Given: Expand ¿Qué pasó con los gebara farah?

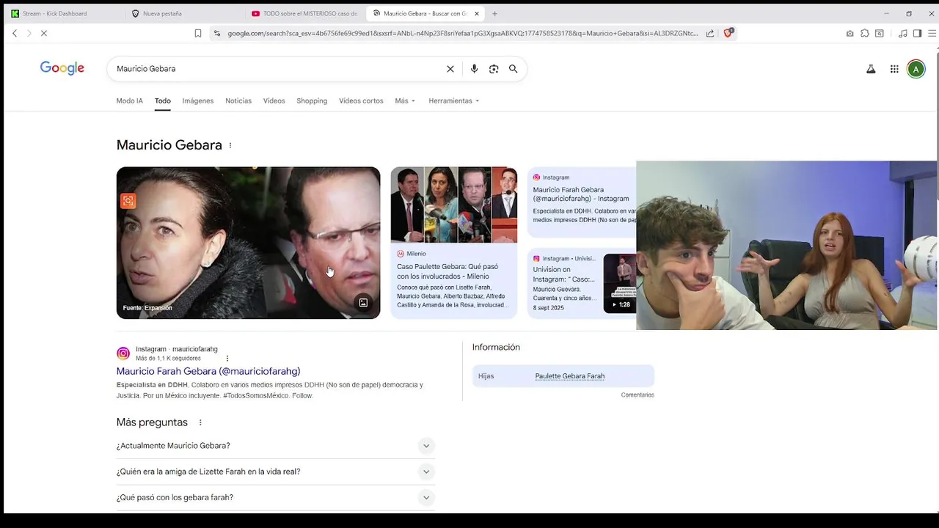Looking at the screenshot, I should [x=275, y=498].
